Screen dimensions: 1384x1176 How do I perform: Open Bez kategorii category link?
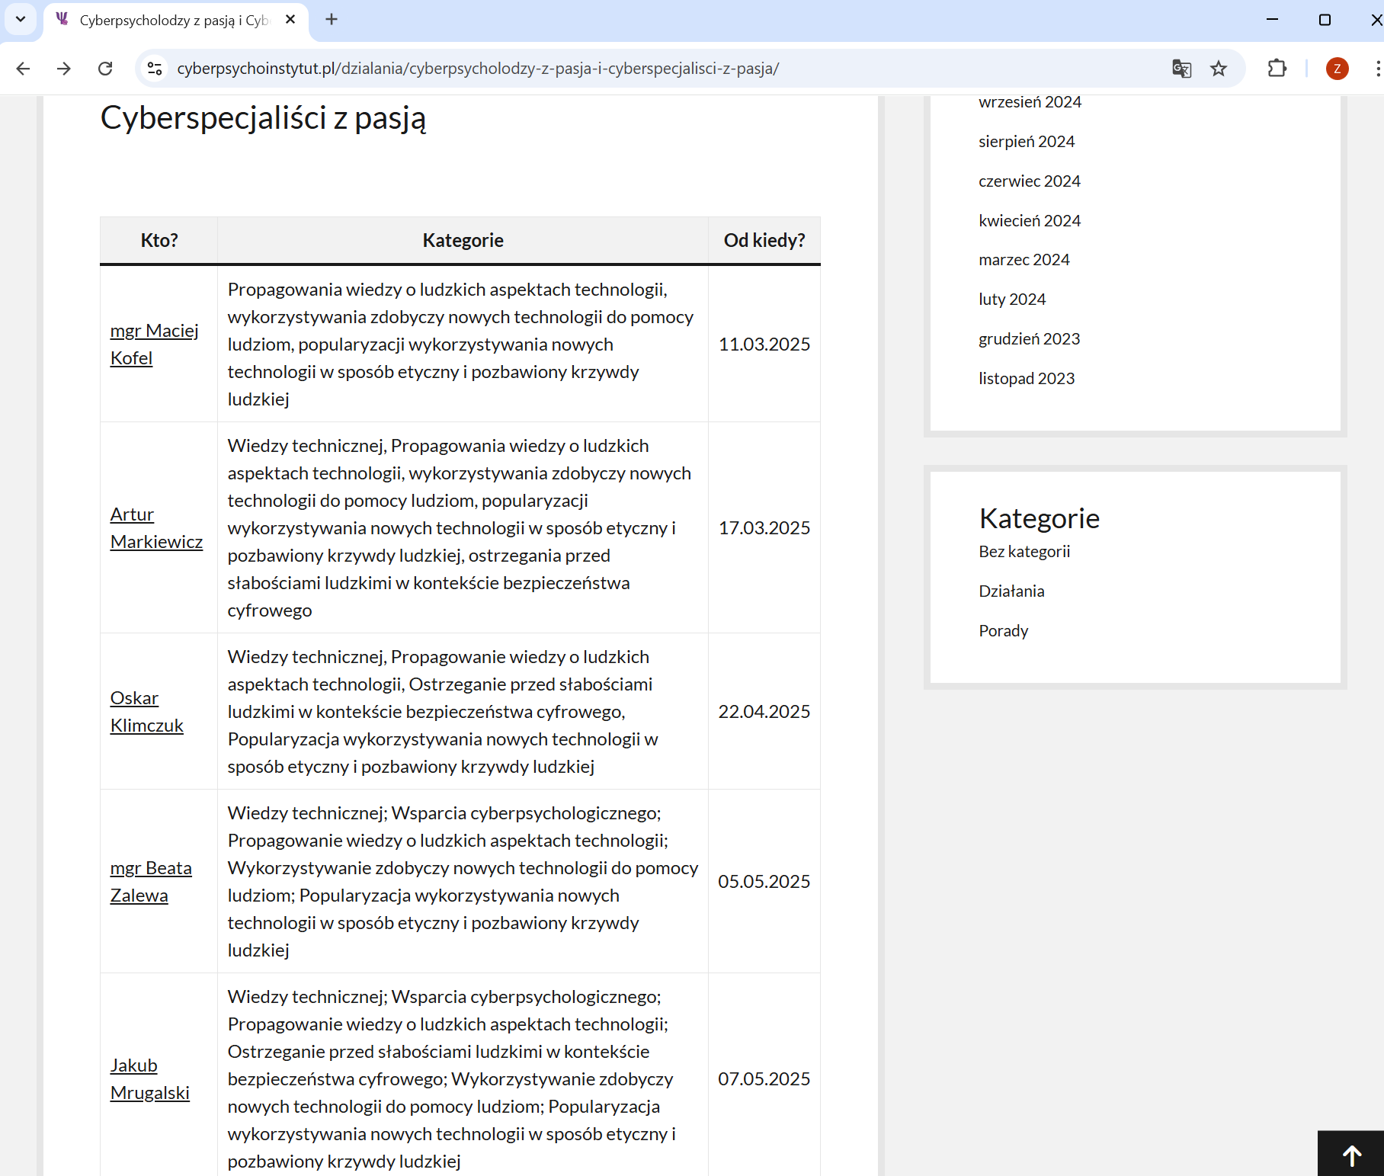[1024, 552]
